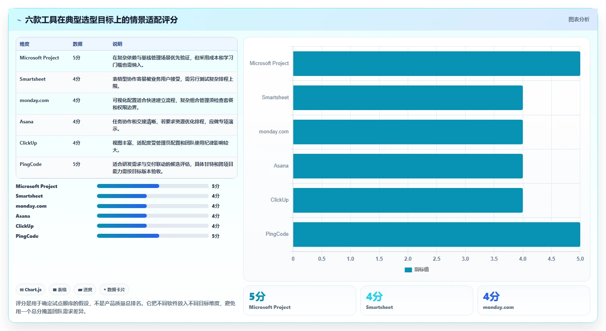Viewport: 606px width, 331px height.
Task: Select the Microsoft Project cell in the table
Action: click(x=39, y=58)
